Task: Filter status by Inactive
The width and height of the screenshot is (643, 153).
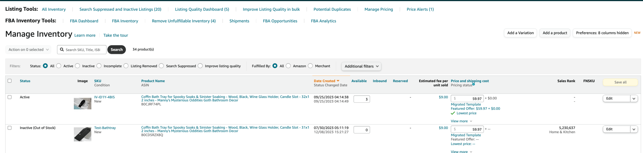Action: (77, 66)
